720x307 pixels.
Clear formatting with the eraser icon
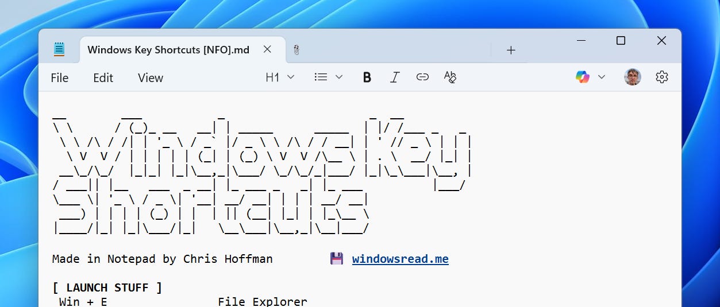(451, 77)
